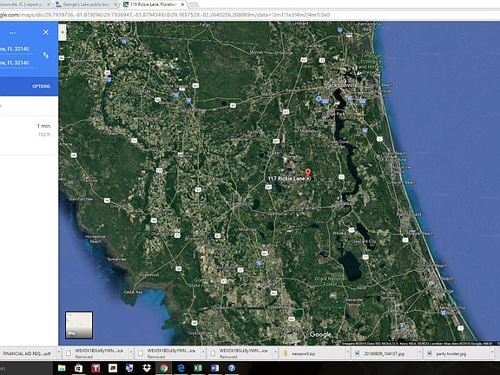Viewport: 500px width, 375px height.
Task: Click the blue circle origin marker near Jacksonville
Action: 319,99
